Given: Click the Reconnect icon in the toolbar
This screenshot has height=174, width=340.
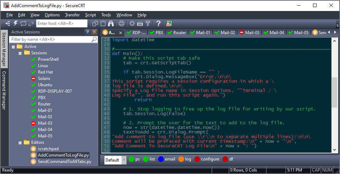Looking at the screenshot, I should (x=23, y=23).
